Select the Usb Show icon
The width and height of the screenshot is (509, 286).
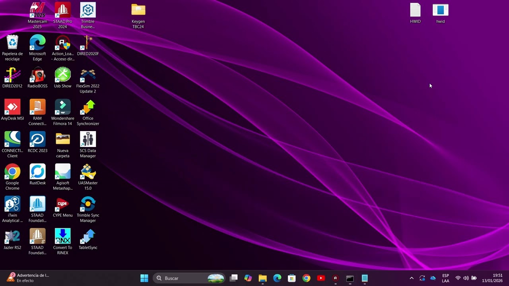62,78
